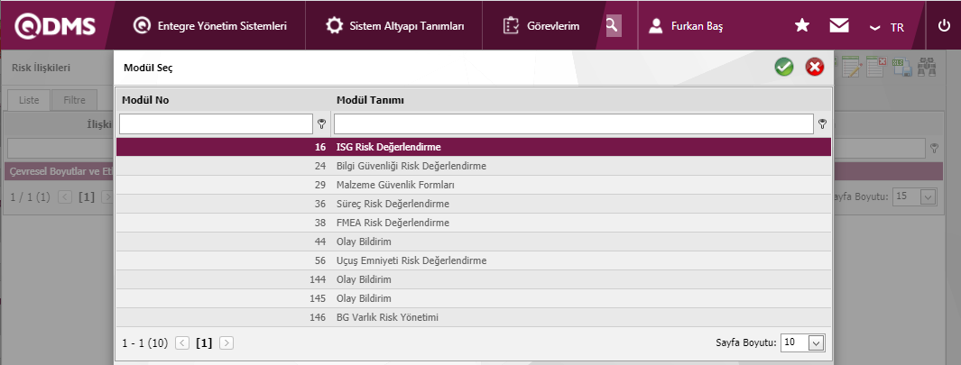Confirm module selection with green checkmark
The image size is (961, 365).
[783, 67]
